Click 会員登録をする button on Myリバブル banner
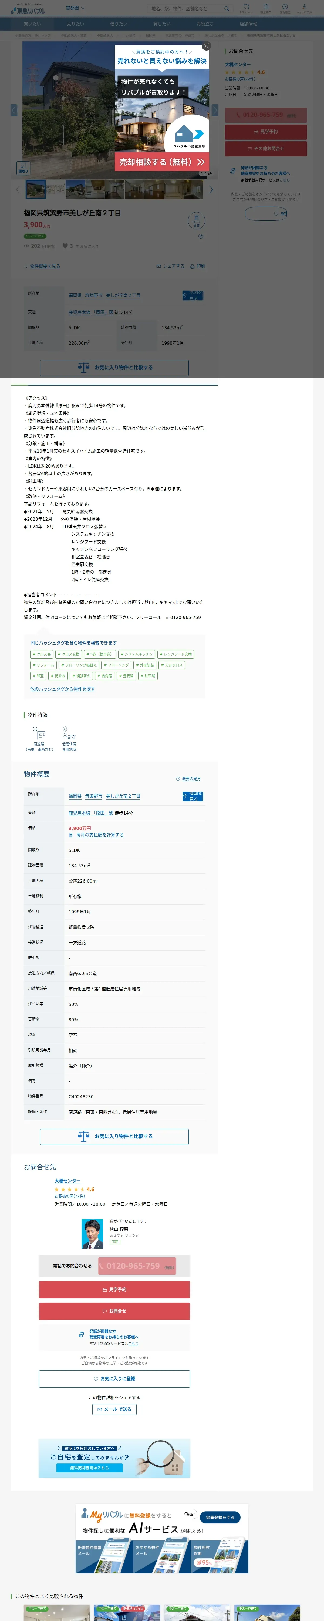 220,1517
